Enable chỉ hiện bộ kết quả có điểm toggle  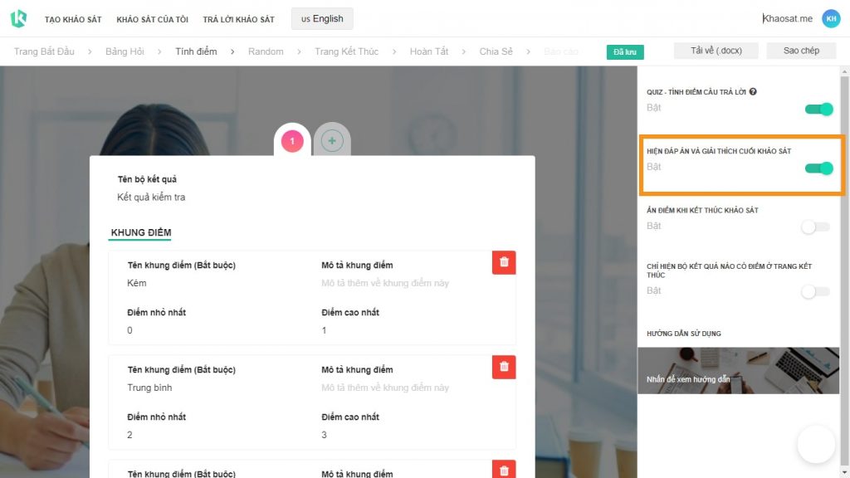pos(816,291)
